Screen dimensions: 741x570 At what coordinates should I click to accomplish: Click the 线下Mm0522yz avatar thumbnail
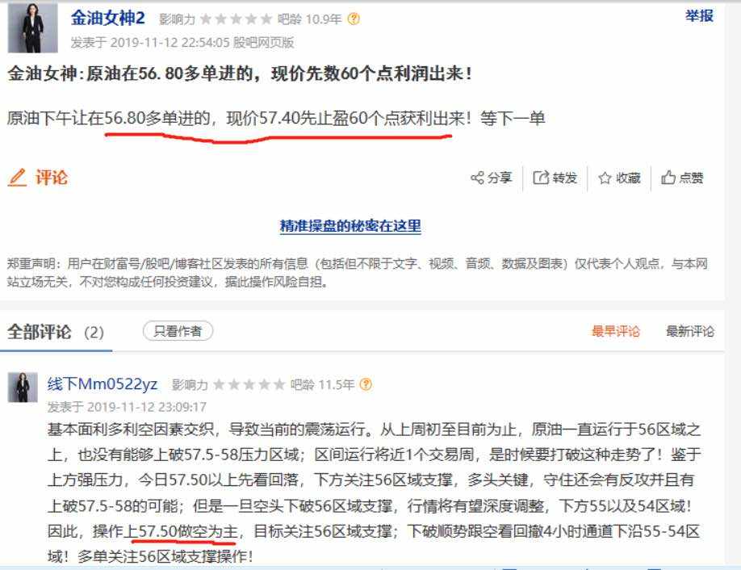pyautogui.click(x=23, y=387)
